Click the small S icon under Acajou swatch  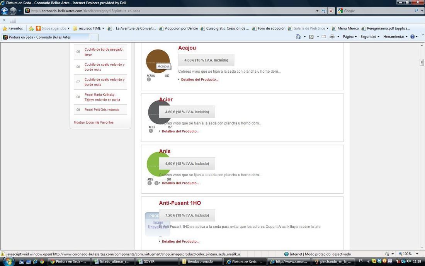click(x=149, y=79)
